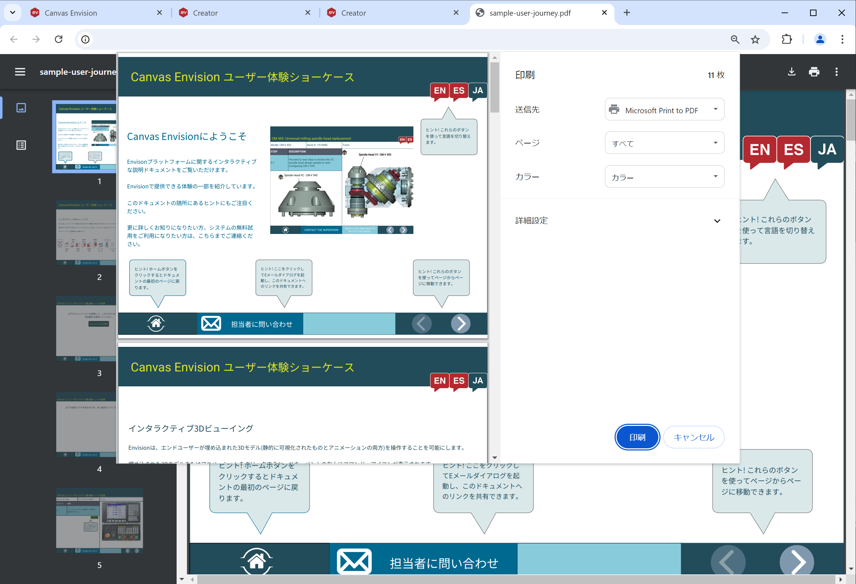
Task: Select page 2 thumbnail
Action: point(85,233)
